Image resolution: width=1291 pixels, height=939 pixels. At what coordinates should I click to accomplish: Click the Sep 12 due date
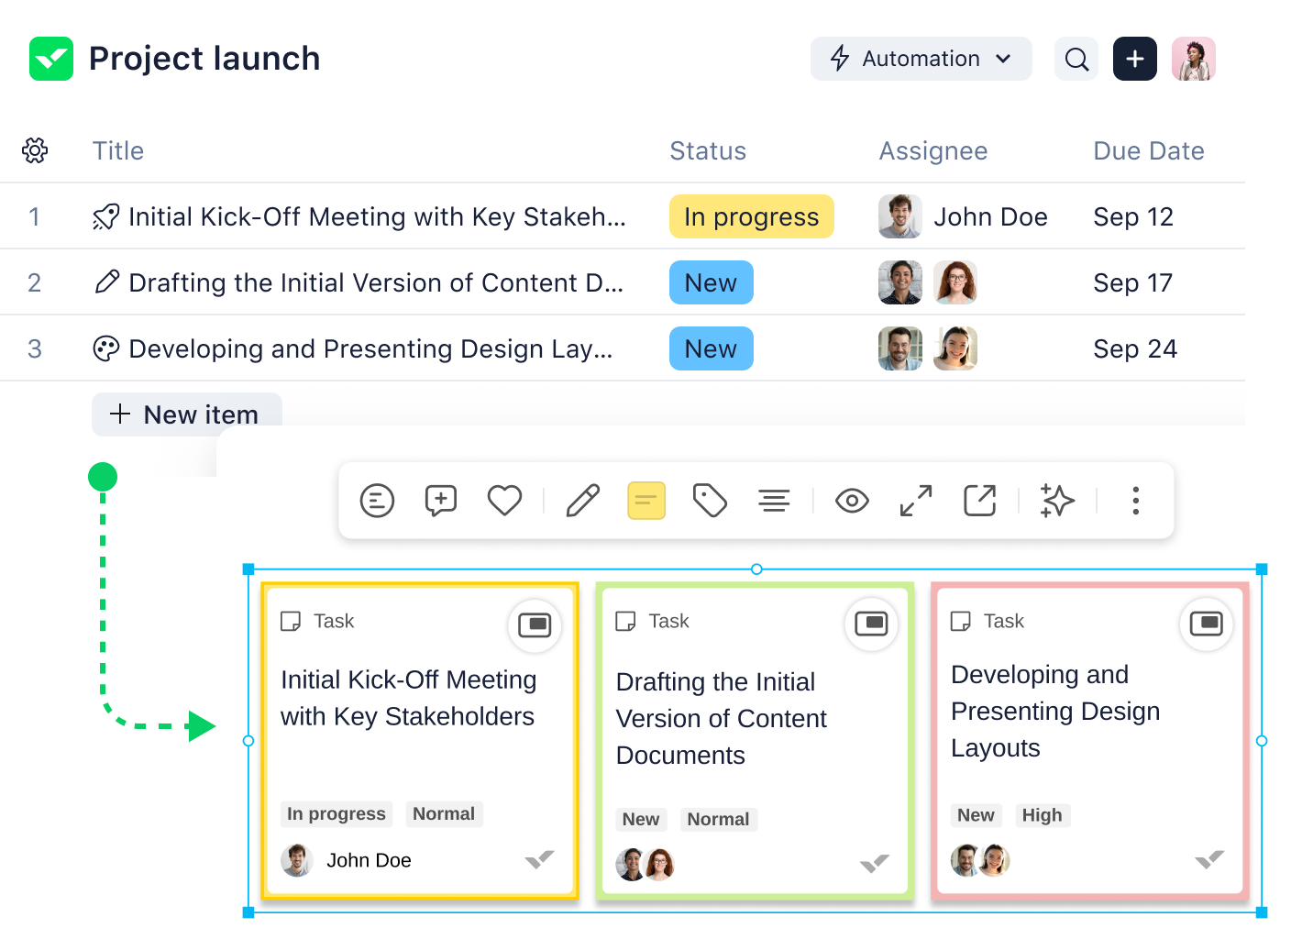click(1133, 216)
